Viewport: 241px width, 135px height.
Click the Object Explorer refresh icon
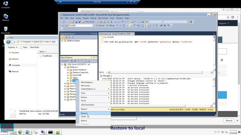pyautogui.click(x=85, y=61)
